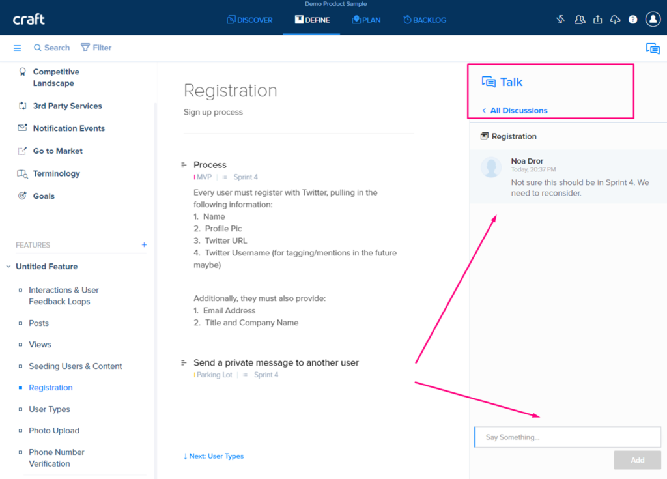The height and width of the screenshot is (479, 667).
Task: Focus the Say Something input field
Action: coord(568,437)
